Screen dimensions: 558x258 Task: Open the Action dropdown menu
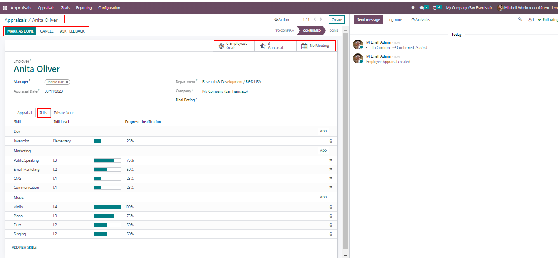point(282,19)
